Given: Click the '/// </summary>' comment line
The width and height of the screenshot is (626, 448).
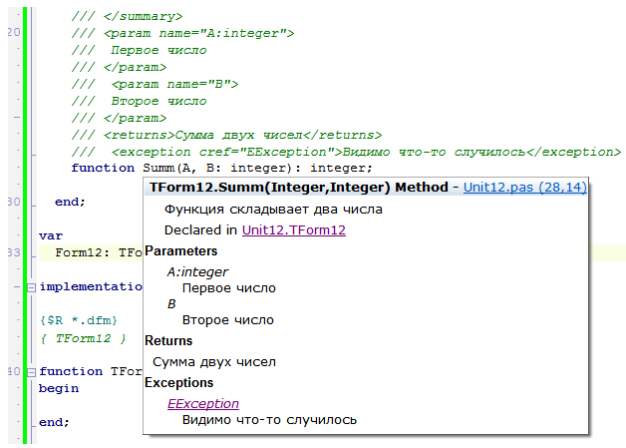Looking at the screenshot, I should click(127, 16).
